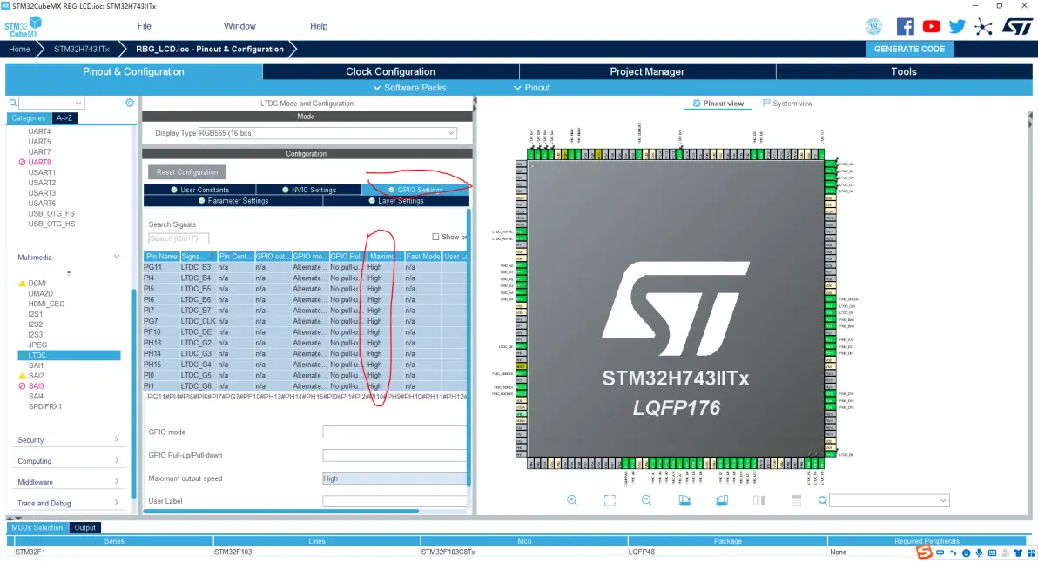Expand the Middleware category
This screenshot has height=562, width=1038.
tap(117, 481)
